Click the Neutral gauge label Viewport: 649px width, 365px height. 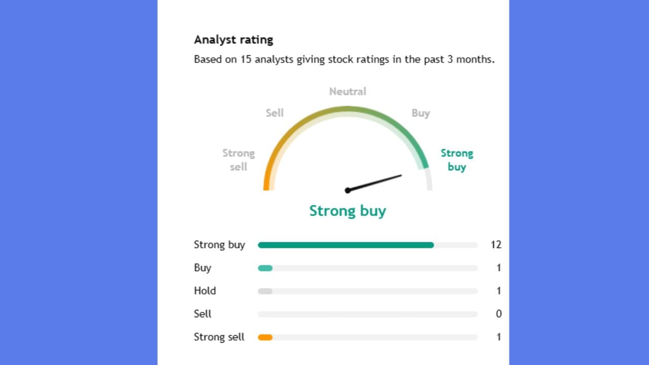click(347, 91)
